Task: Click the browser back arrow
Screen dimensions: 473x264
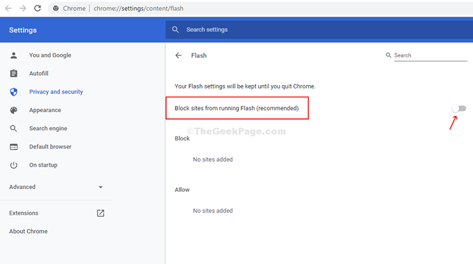Action: tap(8, 8)
